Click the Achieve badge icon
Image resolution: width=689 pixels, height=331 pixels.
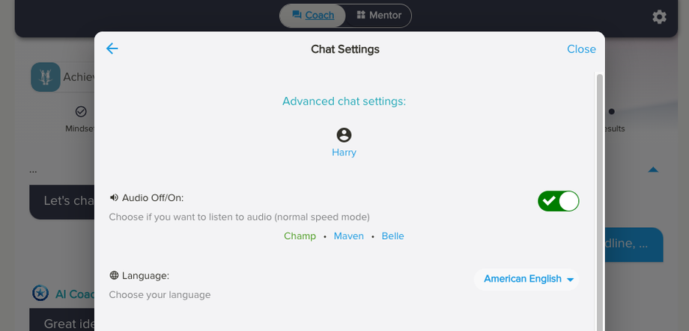[46, 77]
